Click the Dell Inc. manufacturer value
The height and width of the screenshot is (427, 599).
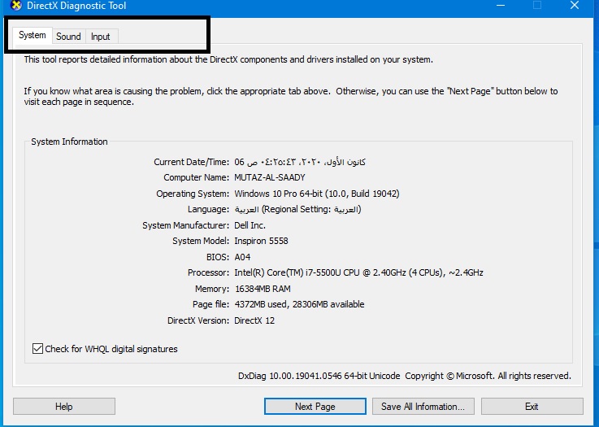250,225
